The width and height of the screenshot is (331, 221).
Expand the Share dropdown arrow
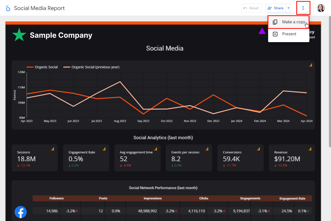pyautogui.click(x=288, y=8)
